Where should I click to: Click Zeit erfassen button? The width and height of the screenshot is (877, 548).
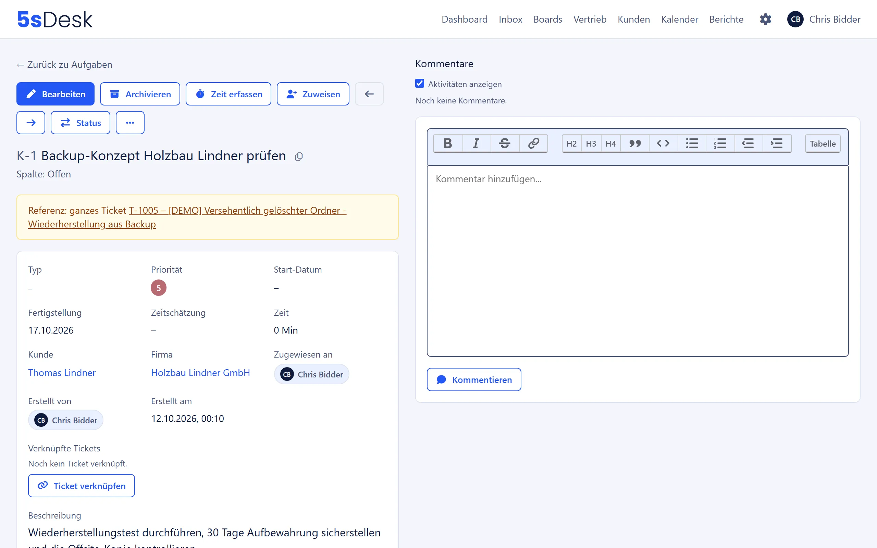(228, 94)
